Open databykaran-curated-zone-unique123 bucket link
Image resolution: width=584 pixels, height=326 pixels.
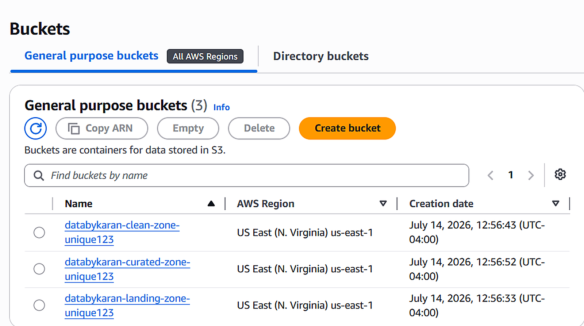[127, 269]
